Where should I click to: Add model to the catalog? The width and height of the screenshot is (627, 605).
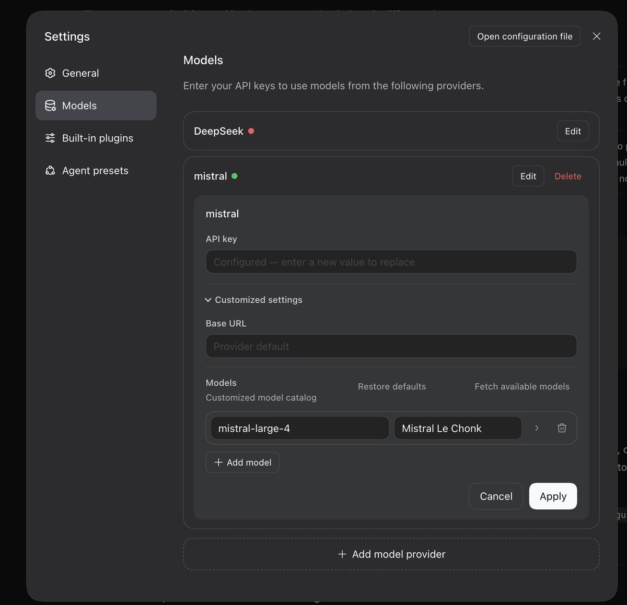coord(242,462)
